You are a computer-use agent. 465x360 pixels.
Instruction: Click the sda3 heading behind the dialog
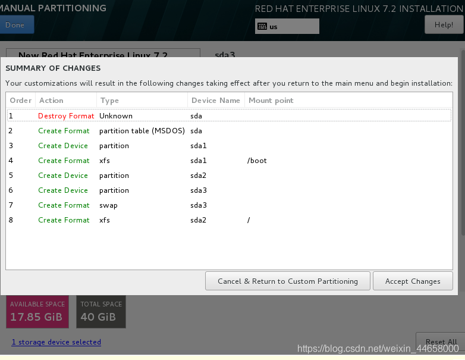click(225, 54)
